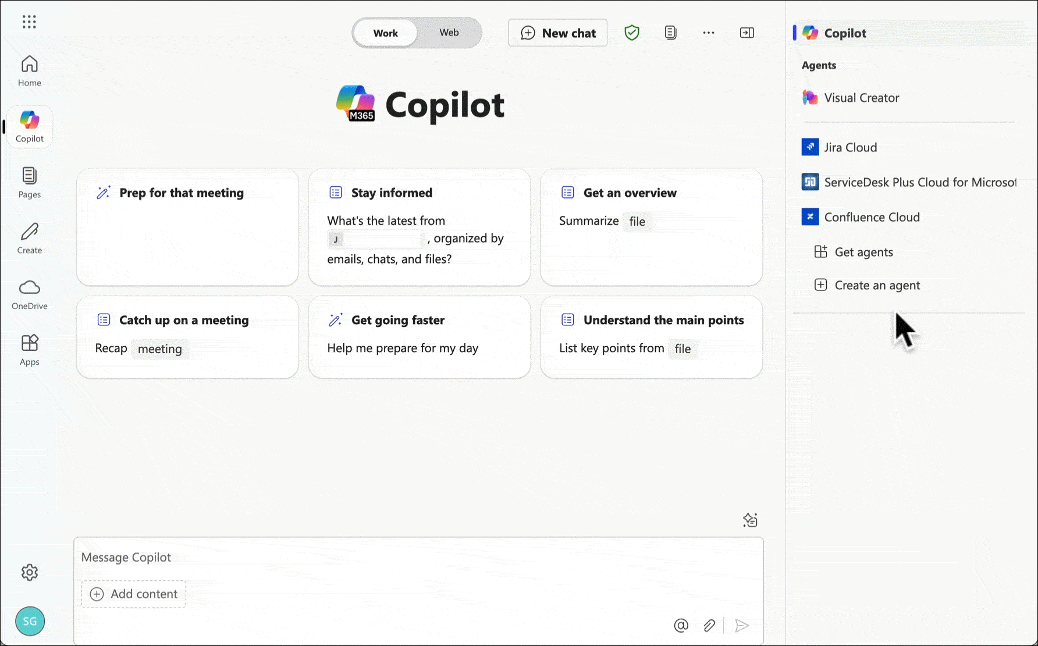Open Create from sidebar
The width and height of the screenshot is (1038, 646).
[x=29, y=239]
